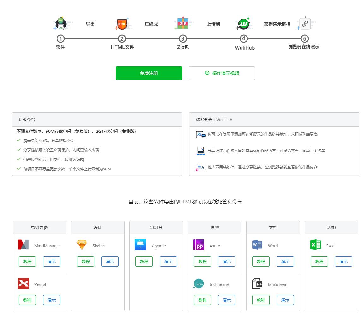Click the 文档 category header
This screenshot has width=363, height=318.
tap(273, 227)
